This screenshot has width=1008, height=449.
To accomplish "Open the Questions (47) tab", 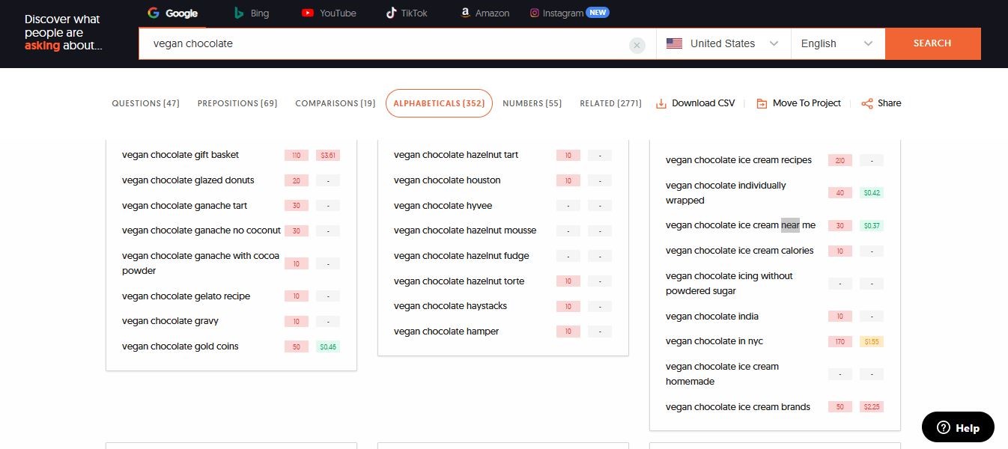I will tap(145, 103).
